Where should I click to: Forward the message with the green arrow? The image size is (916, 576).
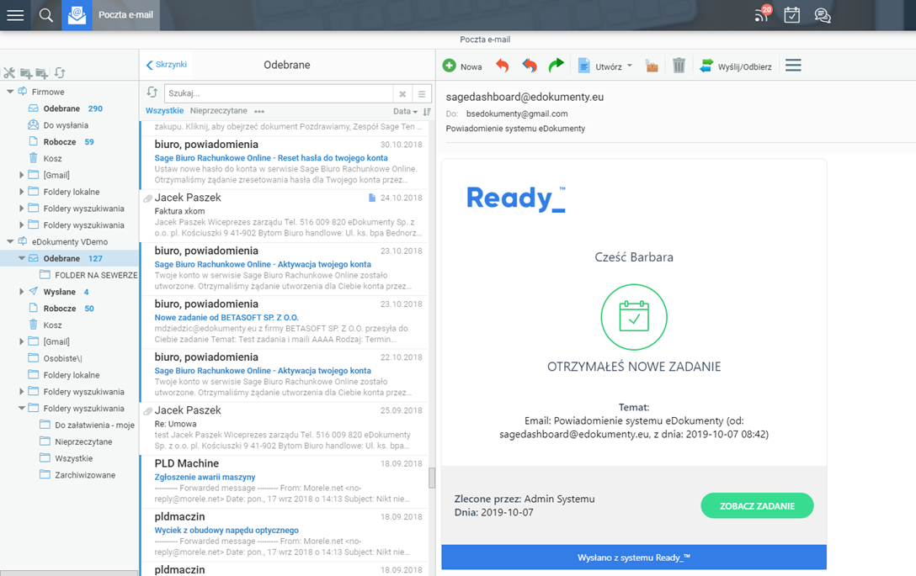click(557, 66)
